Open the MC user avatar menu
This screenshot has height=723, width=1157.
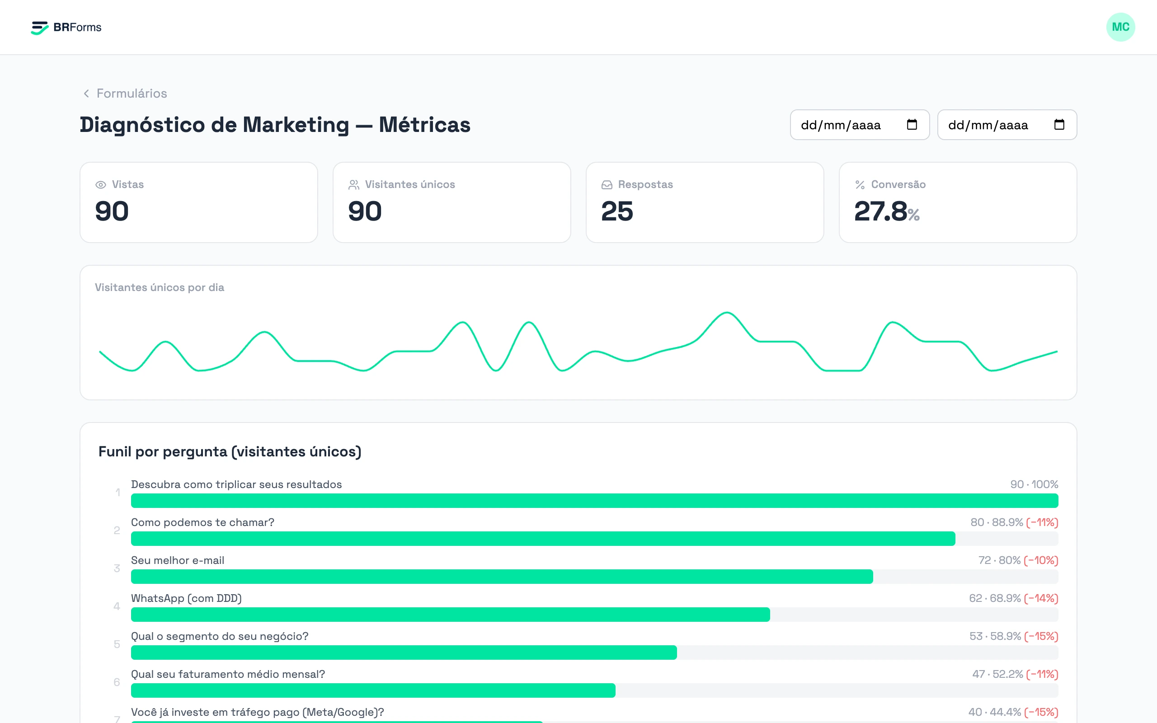pyautogui.click(x=1120, y=27)
